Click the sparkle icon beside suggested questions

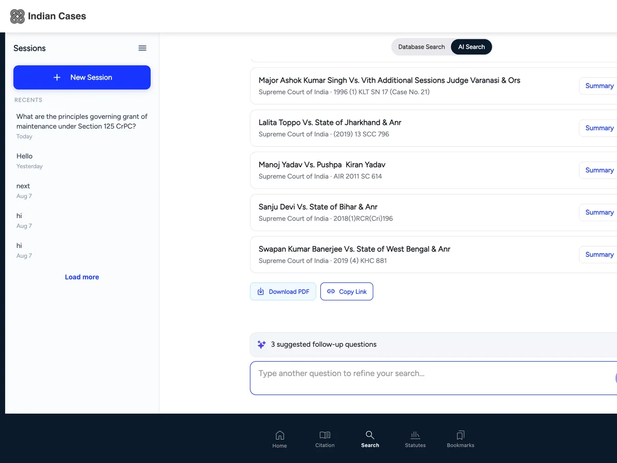261,345
